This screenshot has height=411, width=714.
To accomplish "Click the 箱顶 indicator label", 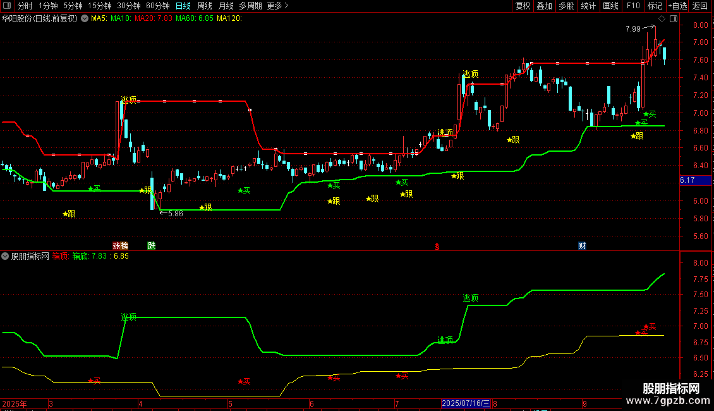I will point(61,257).
